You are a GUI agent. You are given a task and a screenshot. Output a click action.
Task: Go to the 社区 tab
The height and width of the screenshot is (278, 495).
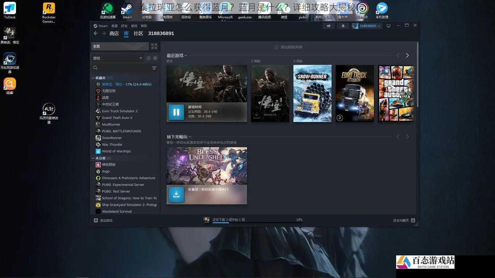[x=139, y=33]
